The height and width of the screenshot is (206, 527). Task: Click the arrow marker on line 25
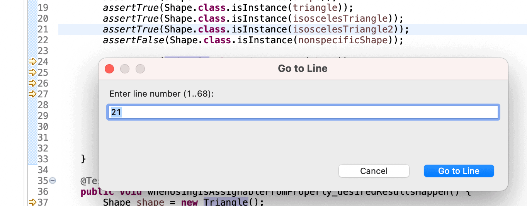32,72
